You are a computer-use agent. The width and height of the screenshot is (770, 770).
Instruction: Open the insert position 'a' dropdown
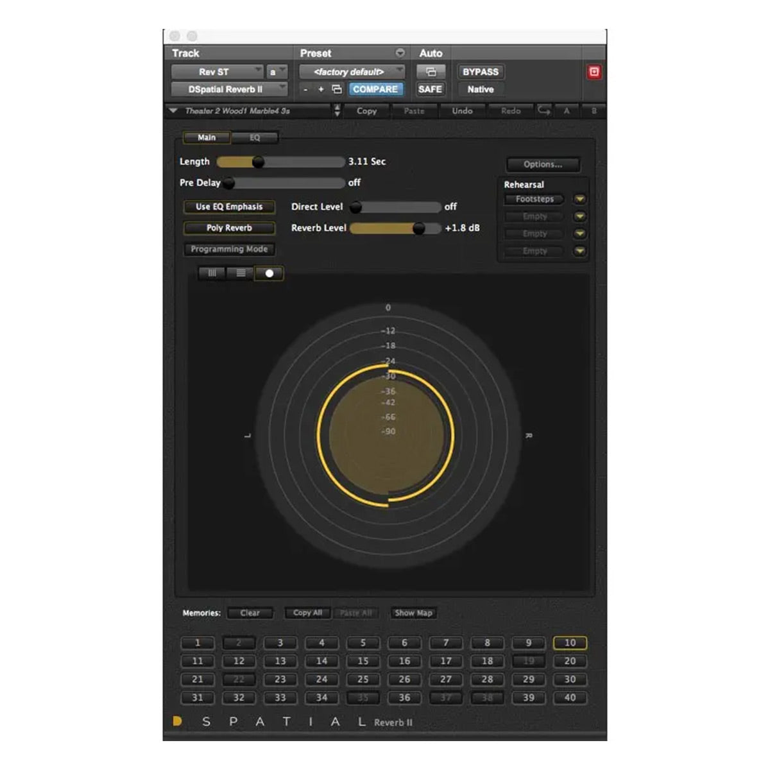pyautogui.click(x=277, y=72)
